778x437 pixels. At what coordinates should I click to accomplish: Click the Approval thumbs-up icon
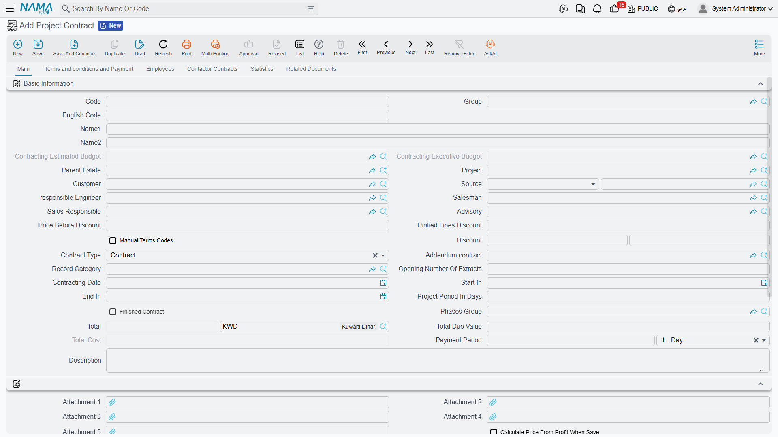249,44
